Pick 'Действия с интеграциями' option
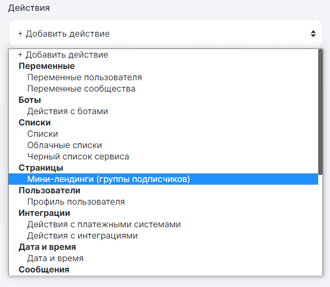The image size is (330, 287). 82,236
